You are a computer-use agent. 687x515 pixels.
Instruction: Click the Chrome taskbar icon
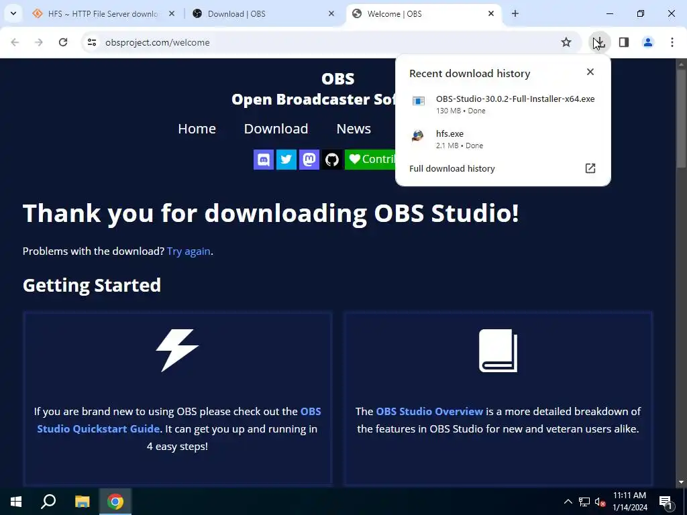(115, 502)
